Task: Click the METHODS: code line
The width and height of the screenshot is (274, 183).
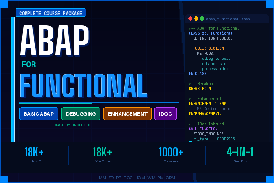Action: [206, 54]
